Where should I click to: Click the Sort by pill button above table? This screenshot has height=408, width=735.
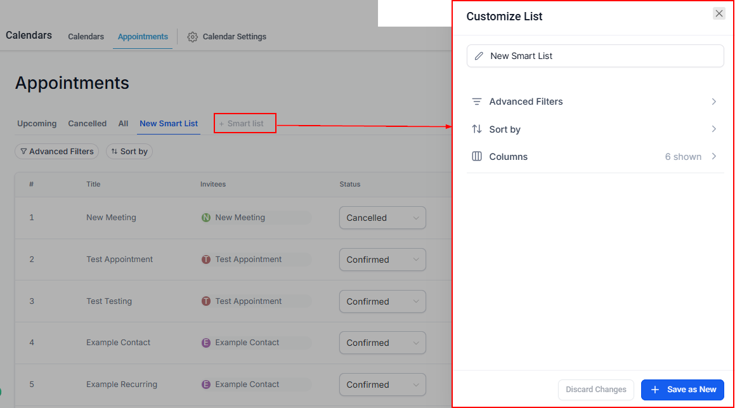click(129, 152)
